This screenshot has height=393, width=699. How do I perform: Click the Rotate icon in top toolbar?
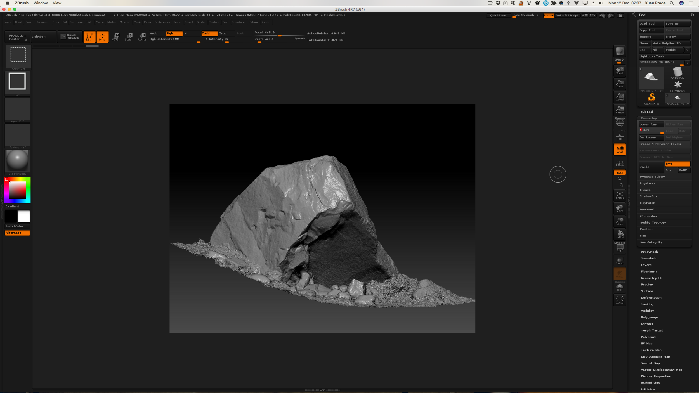click(142, 37)
